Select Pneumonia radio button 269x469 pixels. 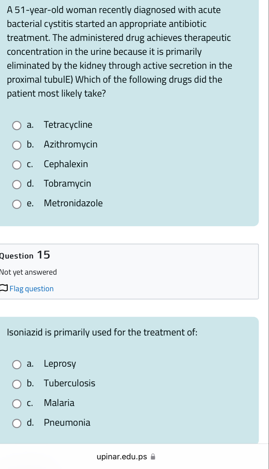[17, 423]
